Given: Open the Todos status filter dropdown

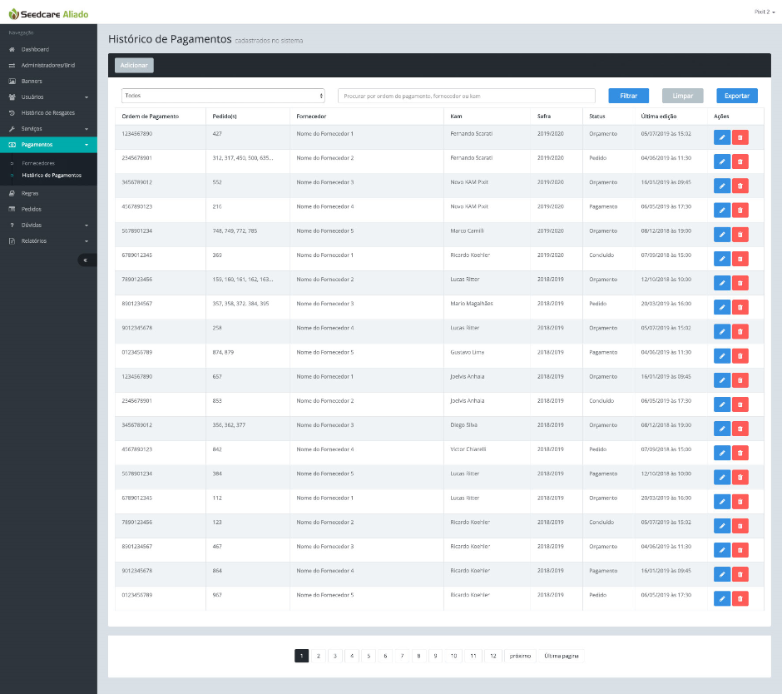Looking at the screenshot, I should pyautogui.click(x=222, y=96).
